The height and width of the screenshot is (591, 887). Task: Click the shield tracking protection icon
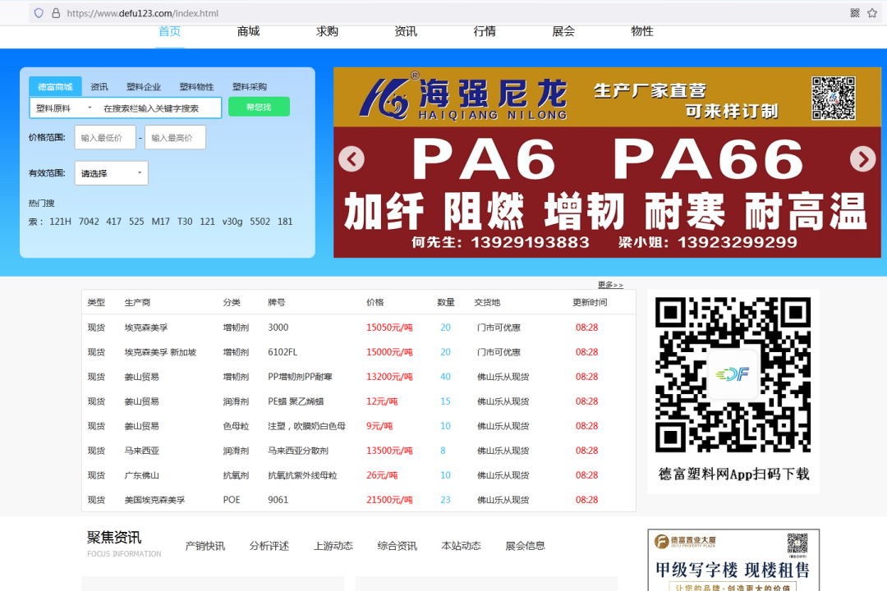tap(39, 13)
